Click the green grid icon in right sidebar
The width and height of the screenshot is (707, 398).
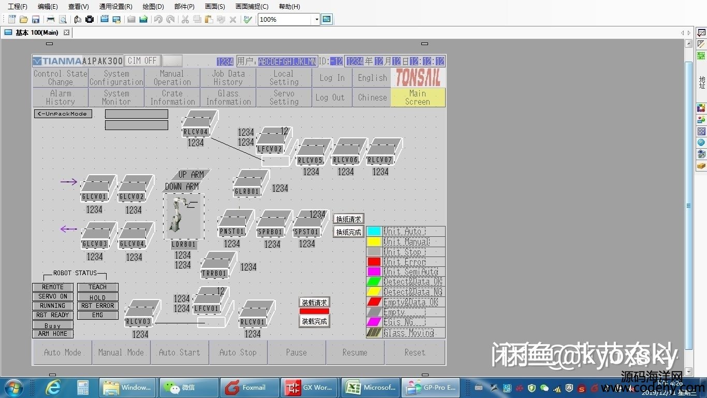[x=701, y=55]
